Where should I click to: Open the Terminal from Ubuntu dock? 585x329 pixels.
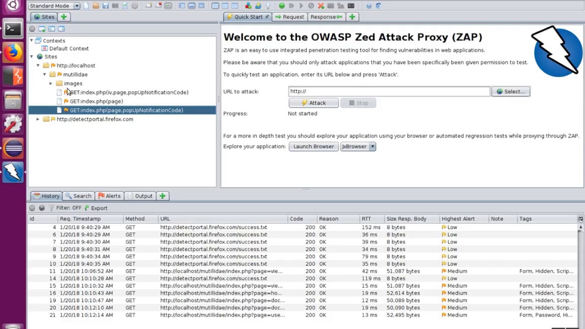click(x=13, y=29)
